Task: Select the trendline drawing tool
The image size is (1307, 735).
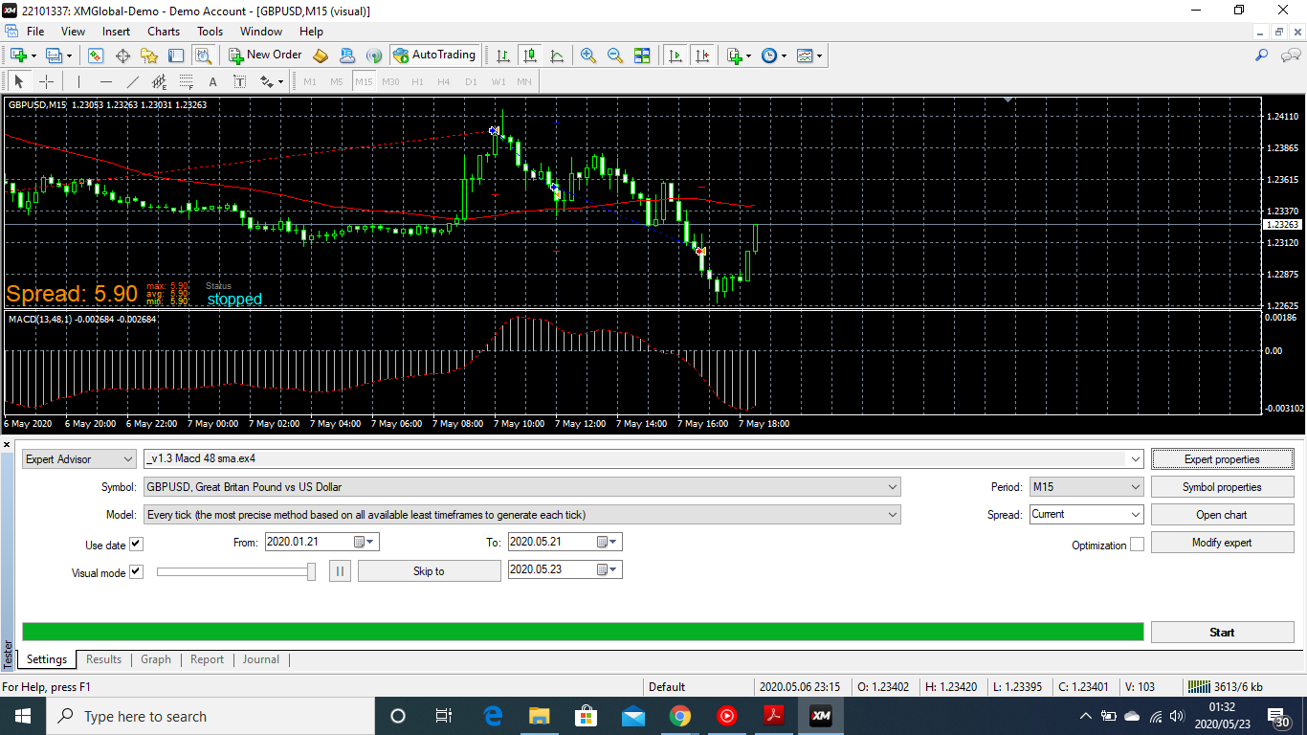Action: 133,81
